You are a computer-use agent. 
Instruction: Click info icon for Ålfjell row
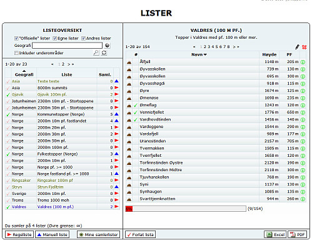pos(303,62)
